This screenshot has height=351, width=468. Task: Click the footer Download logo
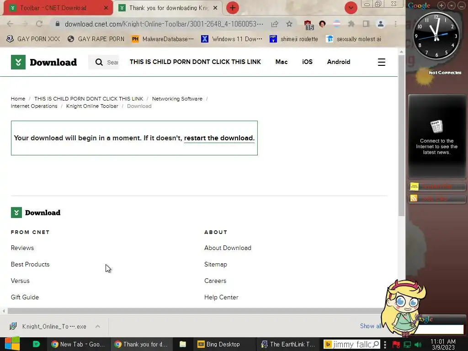pos(36,213)
